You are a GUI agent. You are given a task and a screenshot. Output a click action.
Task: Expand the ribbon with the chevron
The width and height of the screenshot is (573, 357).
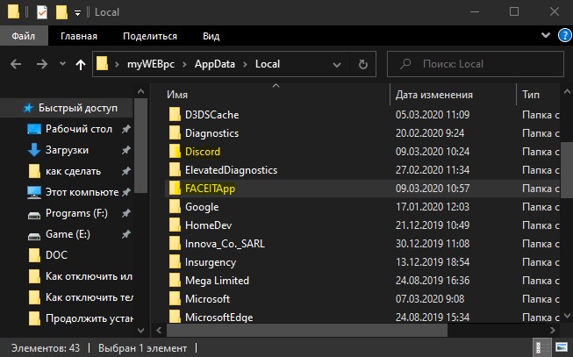coord(546,35)
